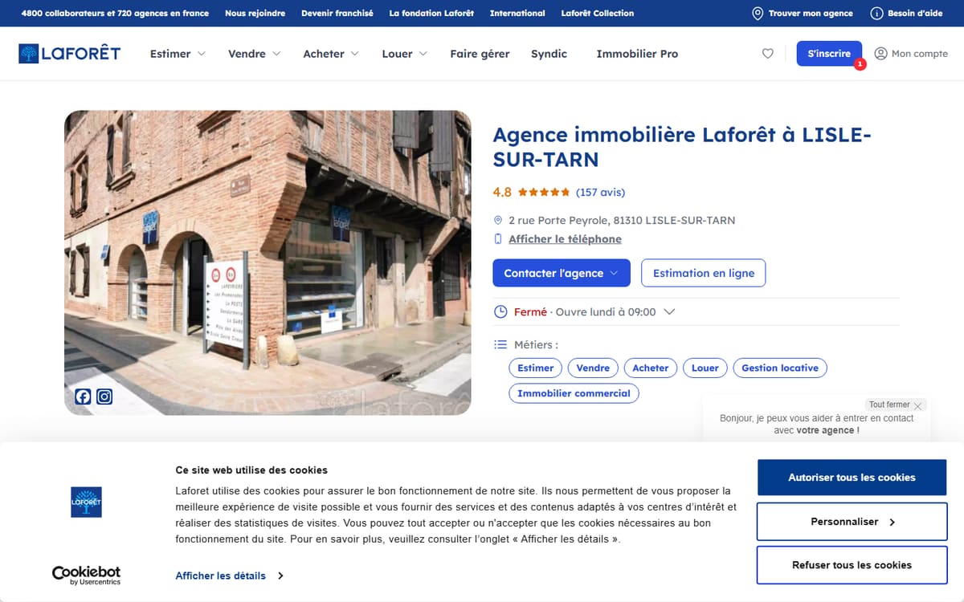Expand the Estimer menu

[x=178, y=54]
